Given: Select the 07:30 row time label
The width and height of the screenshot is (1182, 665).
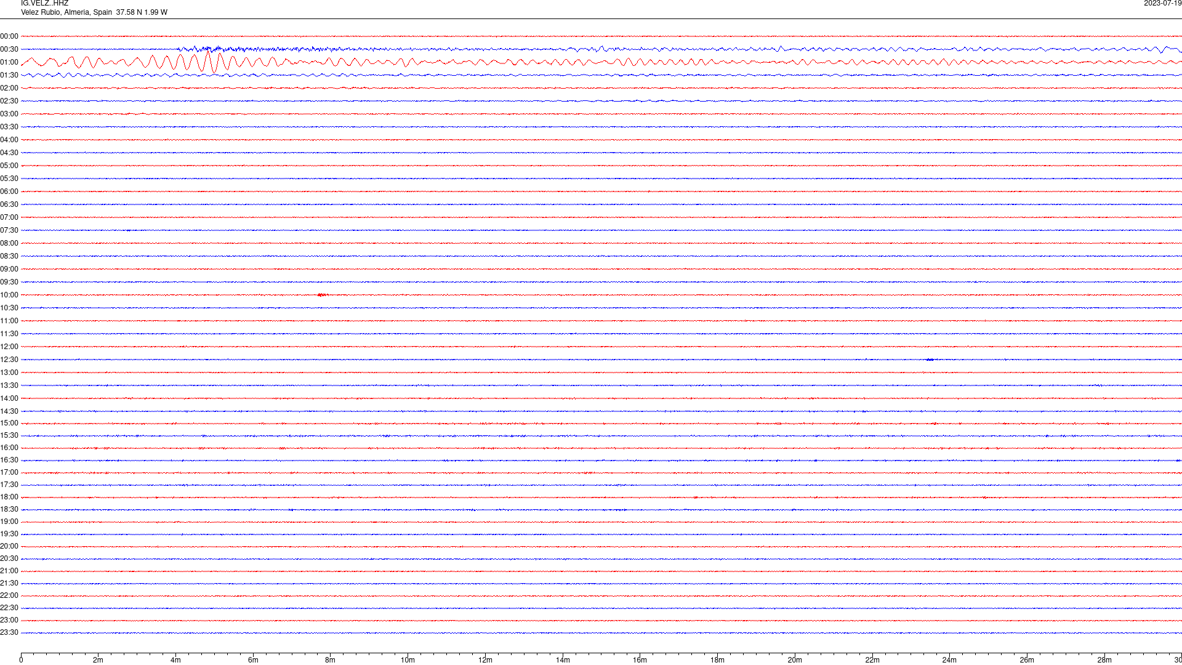Looking at the screenshot, I should [x=9, y=230].
